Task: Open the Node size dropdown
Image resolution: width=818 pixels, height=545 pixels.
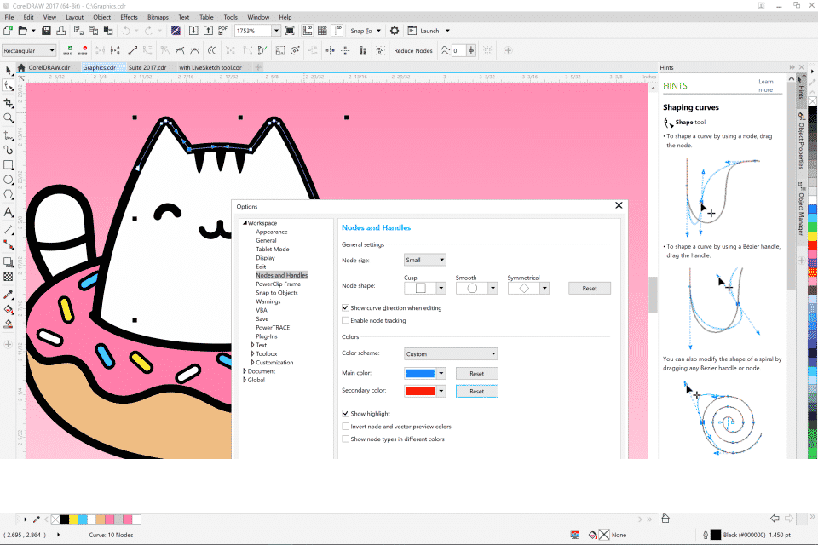Action: pos(424,260)
